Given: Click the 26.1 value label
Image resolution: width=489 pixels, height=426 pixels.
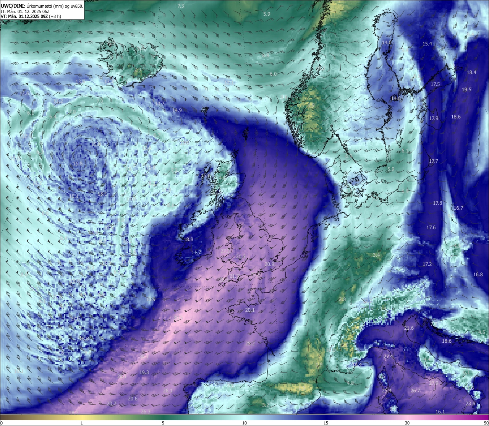Looking at the screenshot, I should (x=168, y=391).
